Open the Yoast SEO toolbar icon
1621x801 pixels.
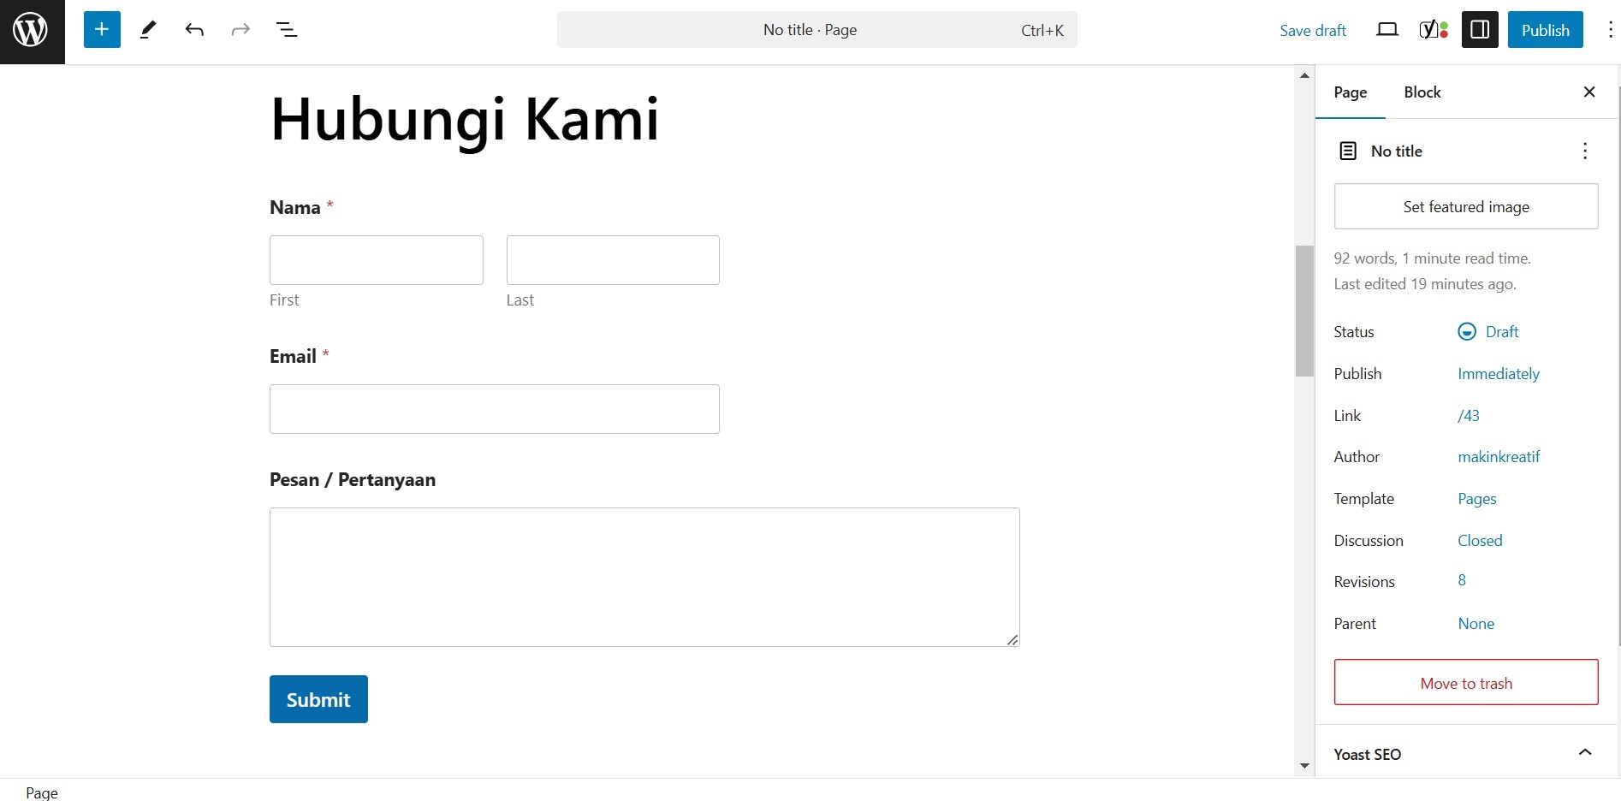1434,30
